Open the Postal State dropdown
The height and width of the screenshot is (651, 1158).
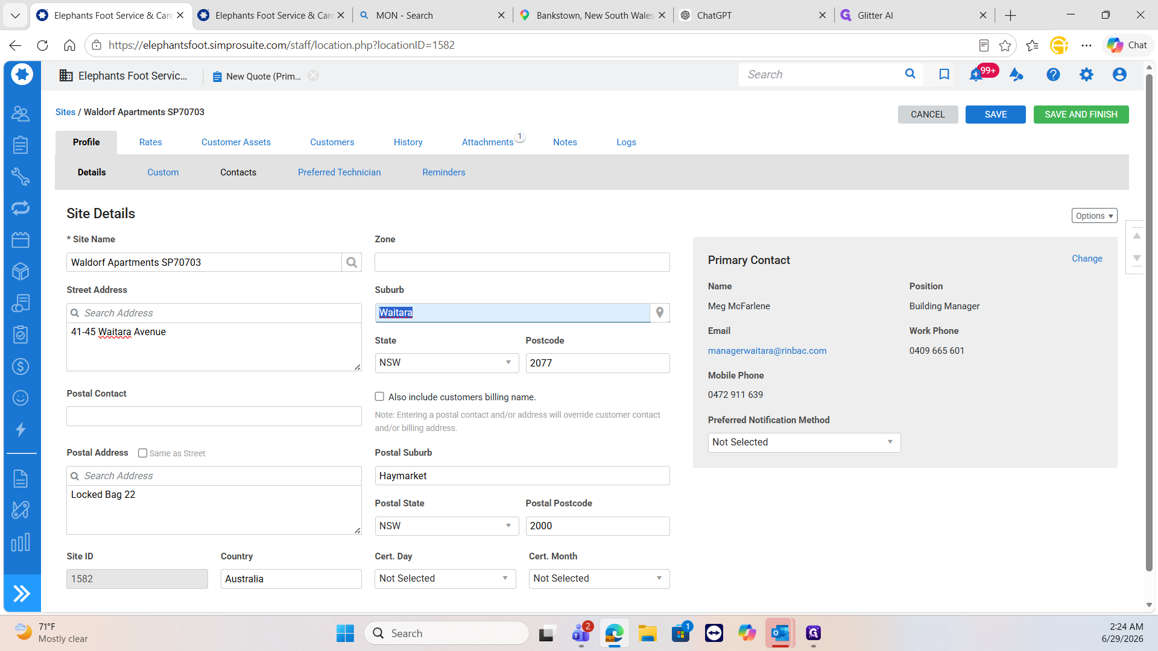[446, 526]
